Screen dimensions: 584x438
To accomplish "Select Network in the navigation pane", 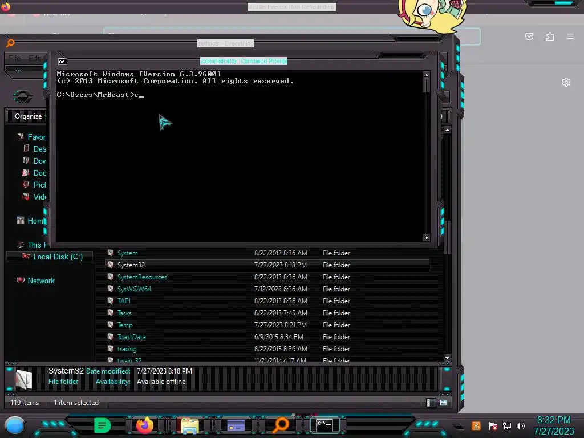I will [x=36, y=281].
